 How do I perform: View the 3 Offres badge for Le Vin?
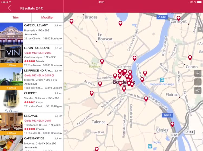pos(11,65)
